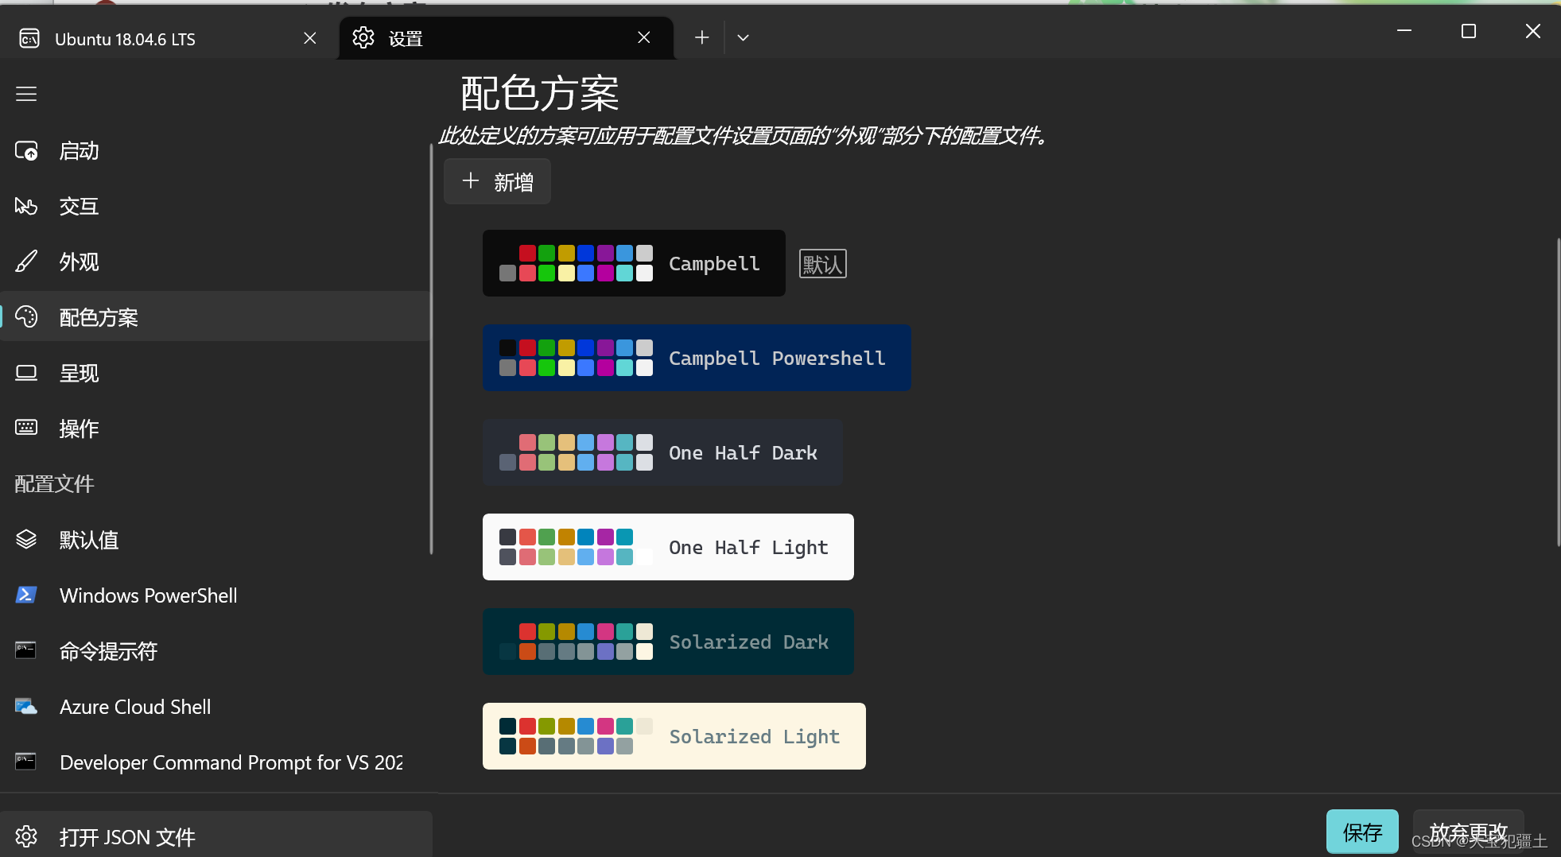Select the Solarized Dark scheme
Viewport: 1561px width, 857px height.
pos(668,642)
